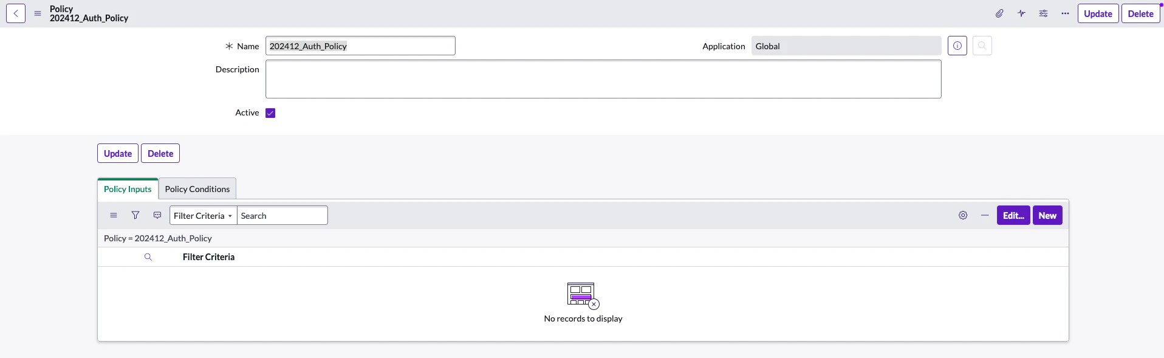Image resolution: width=1164 pixels, height=358 pixels.
Task: Open the form context menu beside Policy title
Action: [38, 13]
